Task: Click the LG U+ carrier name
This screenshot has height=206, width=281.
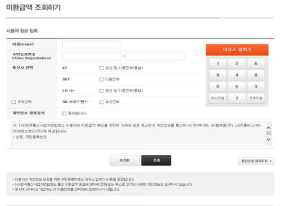Action: [x=68, y=91]
